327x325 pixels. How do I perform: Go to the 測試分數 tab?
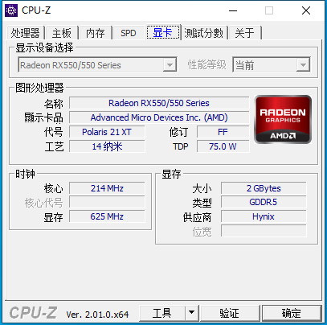[x=204, y=33]
